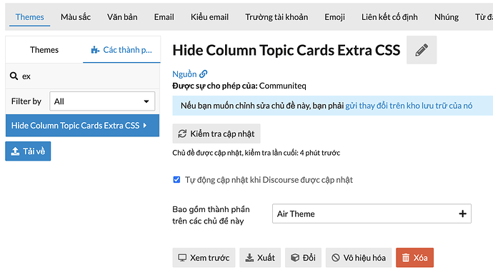The image size is (493, 277).
Task: Open the Liên kết cố định tab
Action: (389, 17)
